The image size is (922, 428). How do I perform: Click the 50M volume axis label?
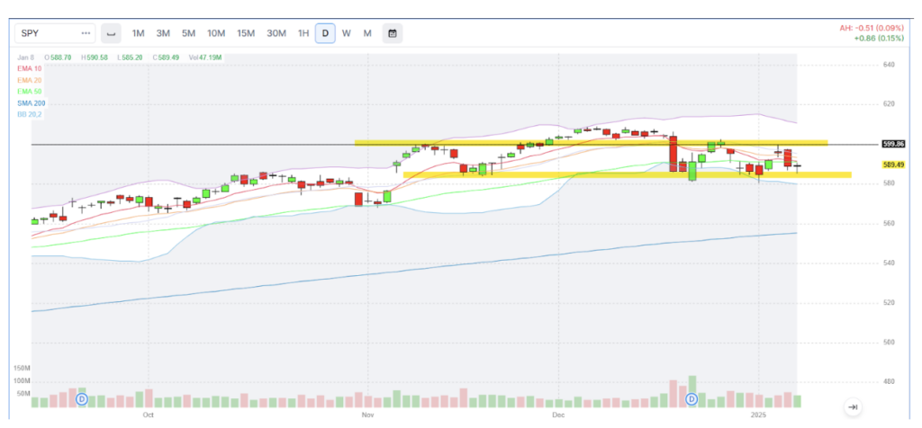tap(23, 394)
